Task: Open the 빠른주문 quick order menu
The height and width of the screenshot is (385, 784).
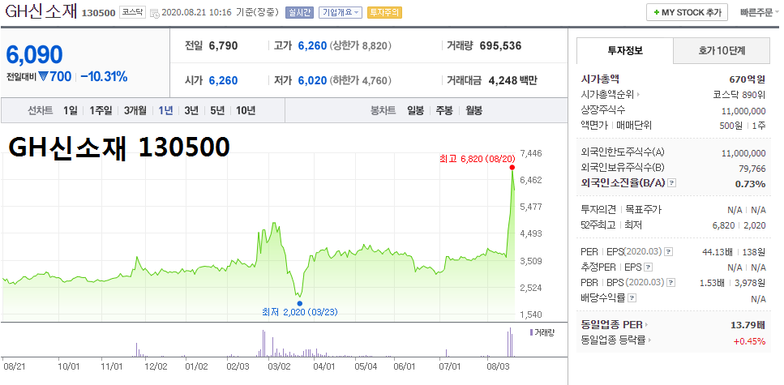Action: click(760, 12)
